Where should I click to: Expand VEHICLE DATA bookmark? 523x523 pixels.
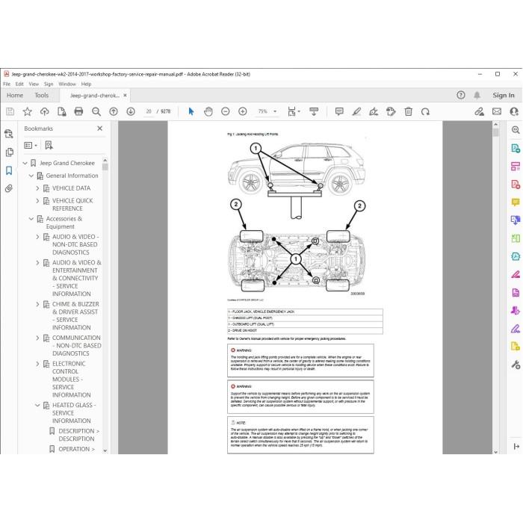tap(37, 188)
